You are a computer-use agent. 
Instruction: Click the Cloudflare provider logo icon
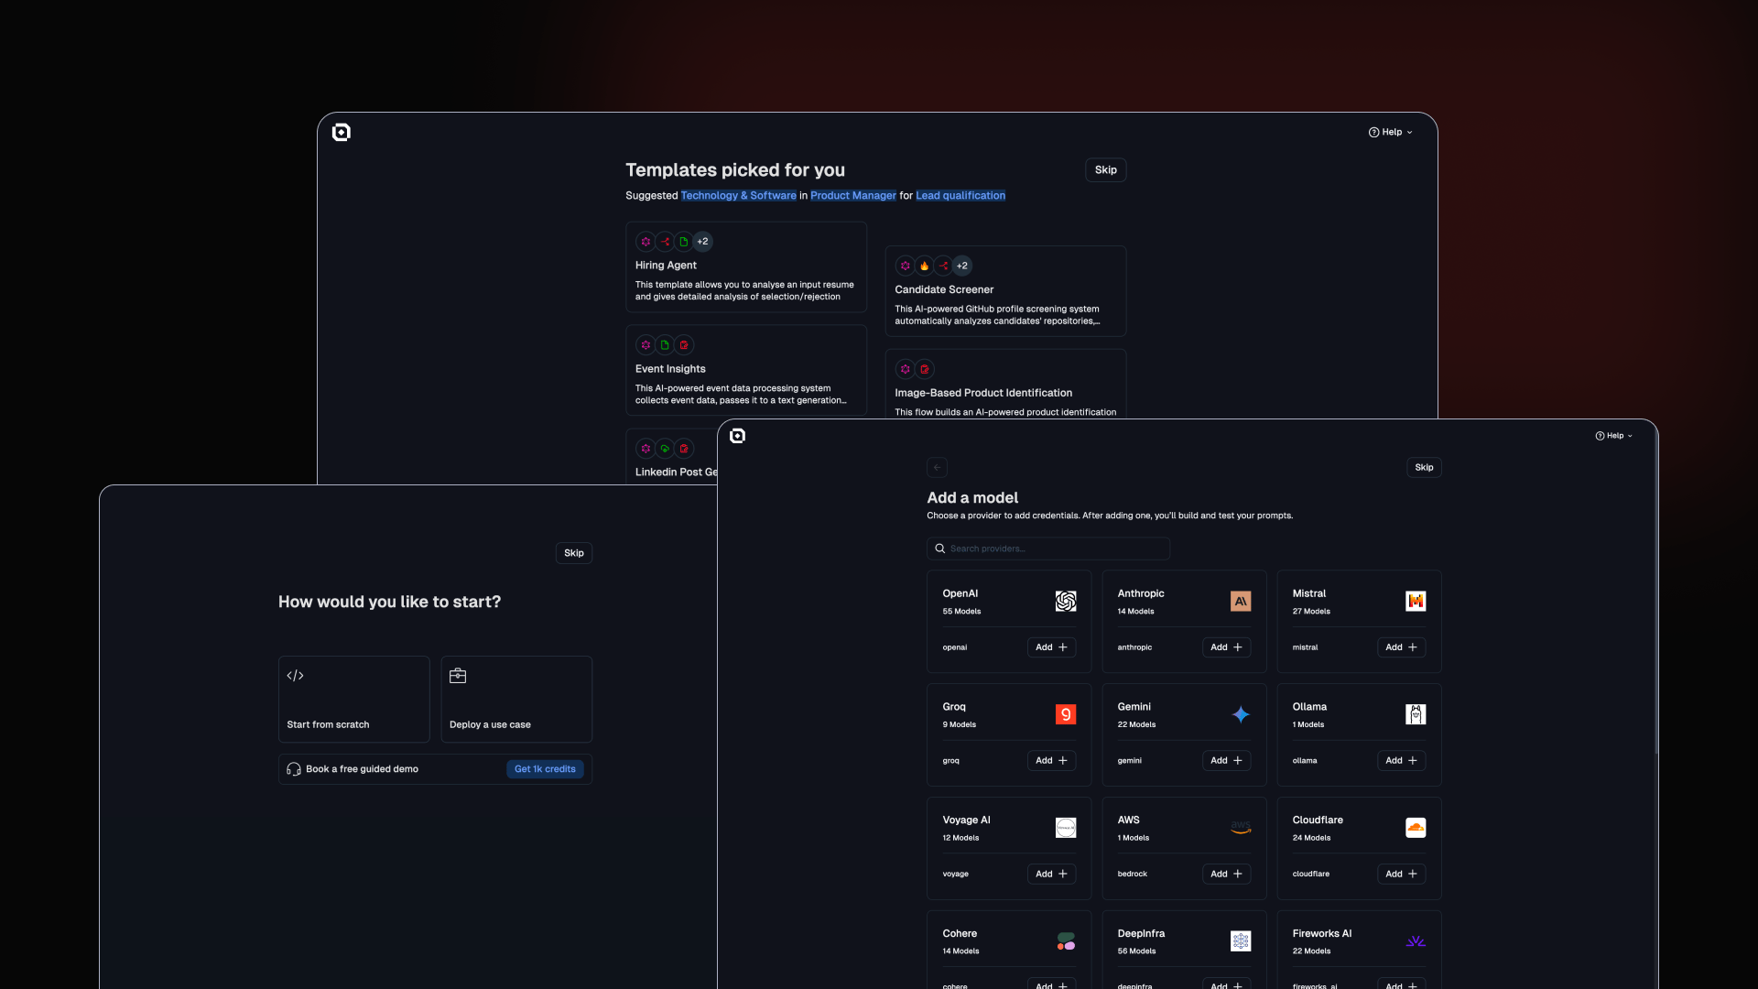tap(1415, 828)
